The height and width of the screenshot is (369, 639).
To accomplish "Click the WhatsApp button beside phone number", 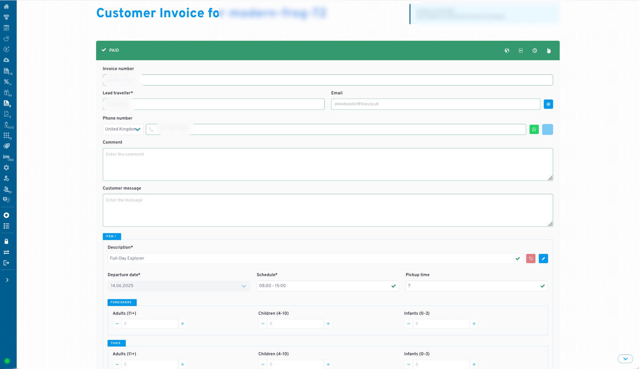I will [x=534, y=129].
